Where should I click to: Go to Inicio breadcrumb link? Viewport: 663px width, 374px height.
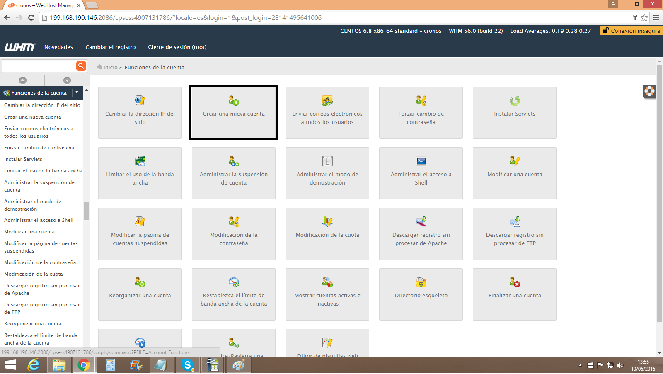[110, 68]
